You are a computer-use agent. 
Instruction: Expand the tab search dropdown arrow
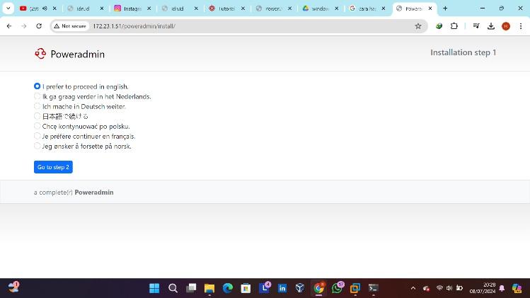pyautogui.click(x=8, y=8)
